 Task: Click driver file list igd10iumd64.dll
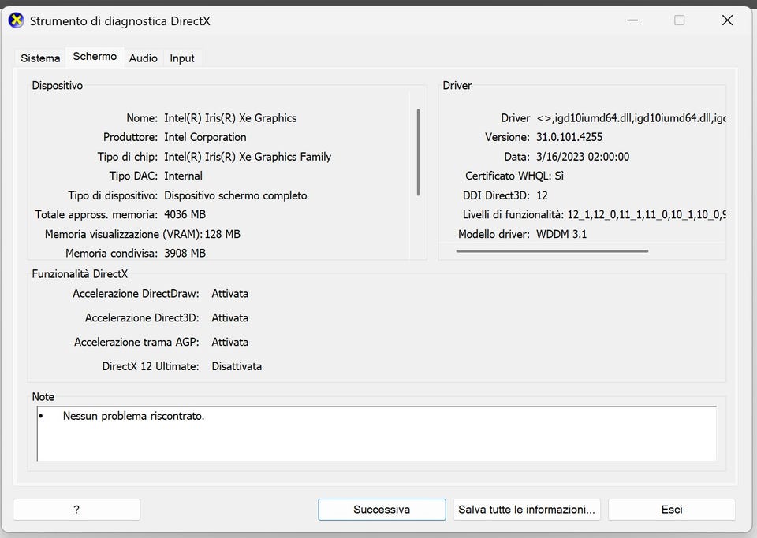[631, 118]
